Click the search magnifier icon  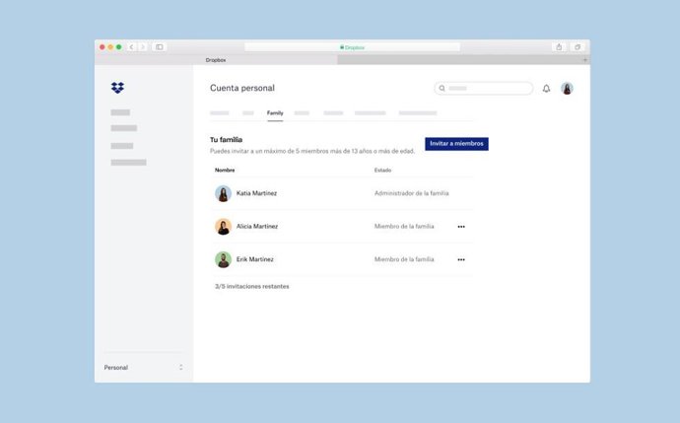coord(442,89)
